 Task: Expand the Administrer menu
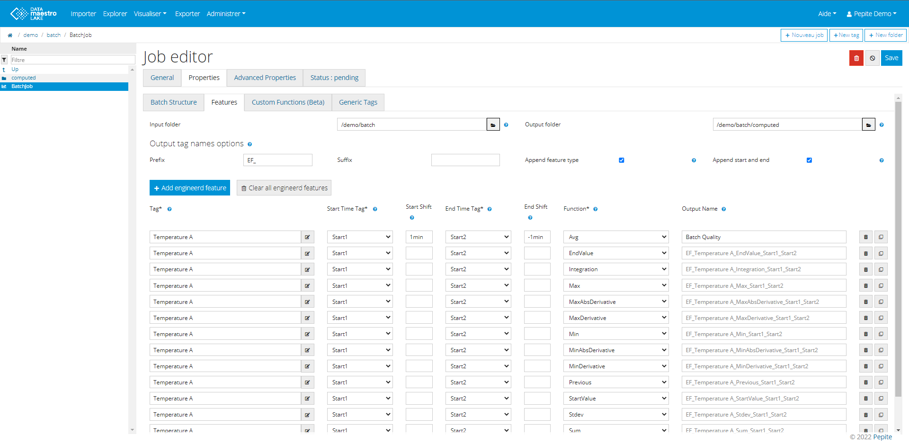coord(226,14)
